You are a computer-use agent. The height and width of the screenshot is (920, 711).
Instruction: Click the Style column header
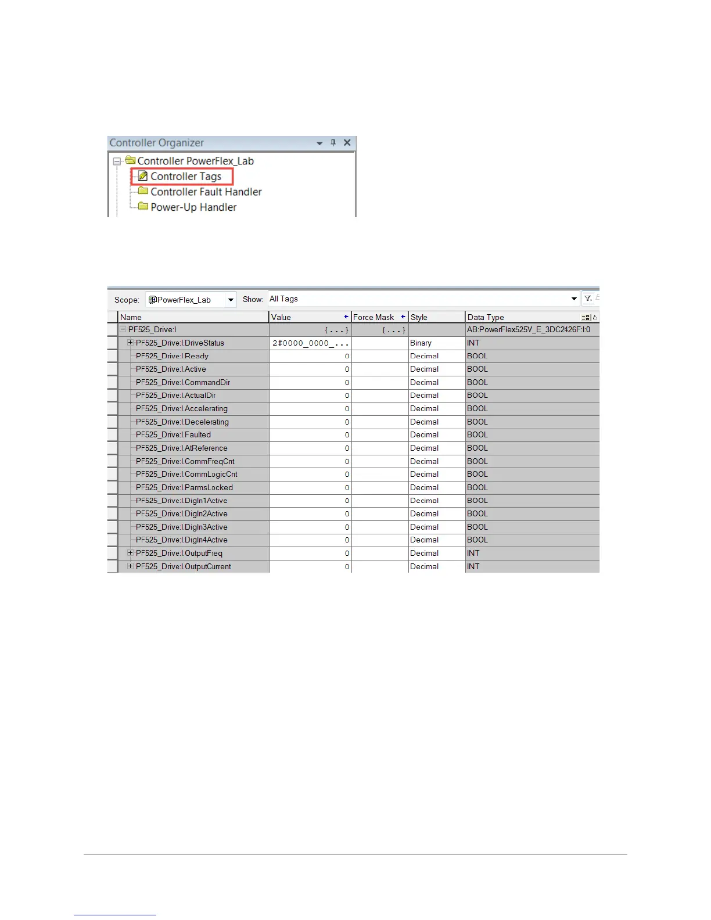(x=437, y=317)
